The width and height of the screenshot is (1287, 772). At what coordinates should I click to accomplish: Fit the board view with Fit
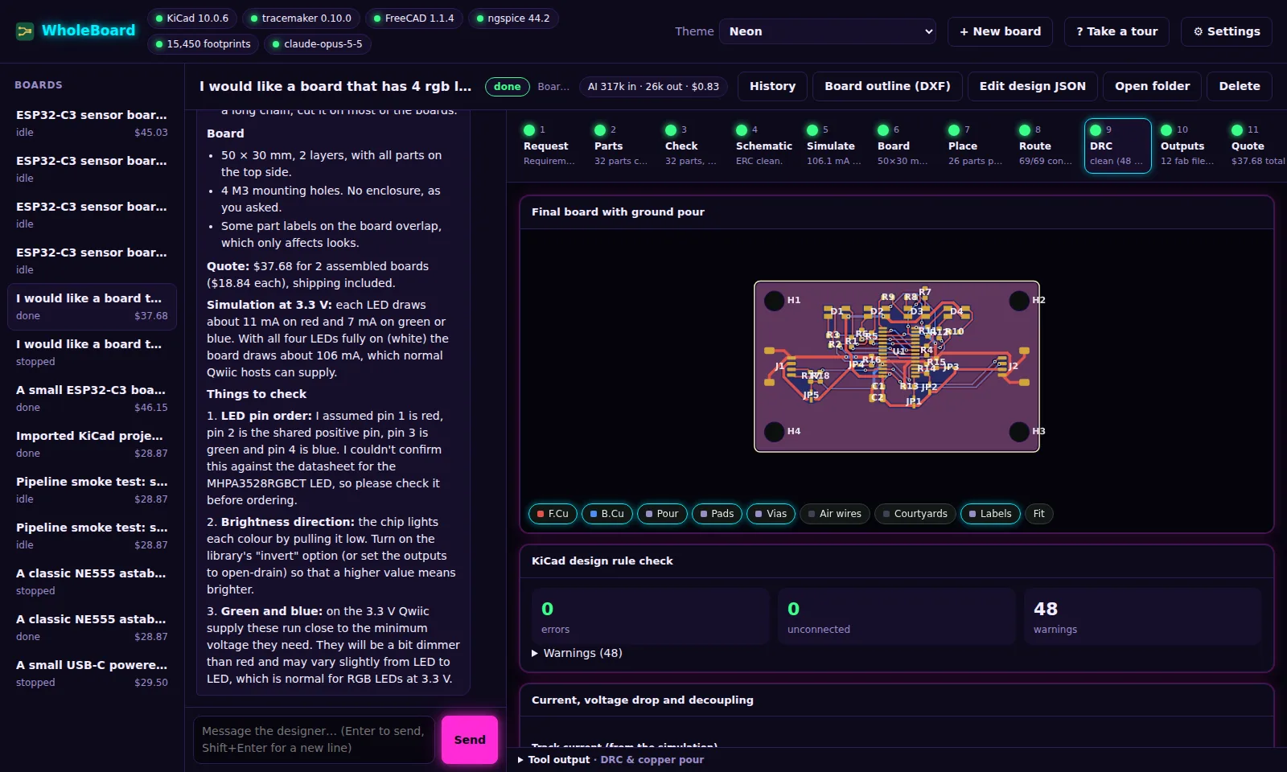(x=1039, y=514)
